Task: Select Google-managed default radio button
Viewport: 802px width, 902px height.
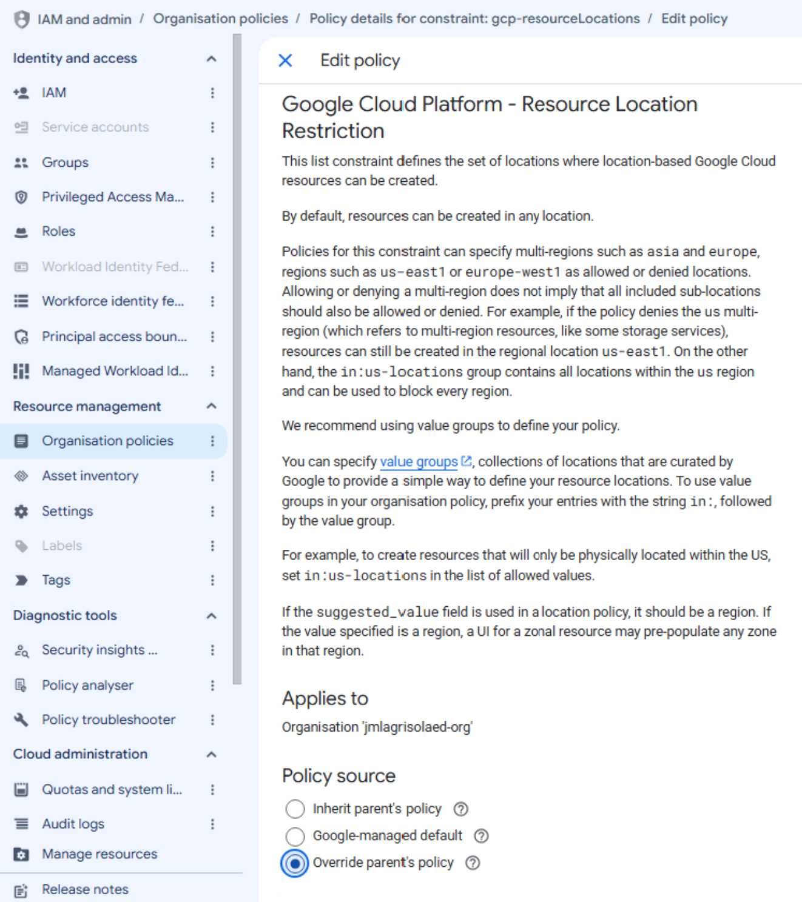Action: [x=295, y=836]
